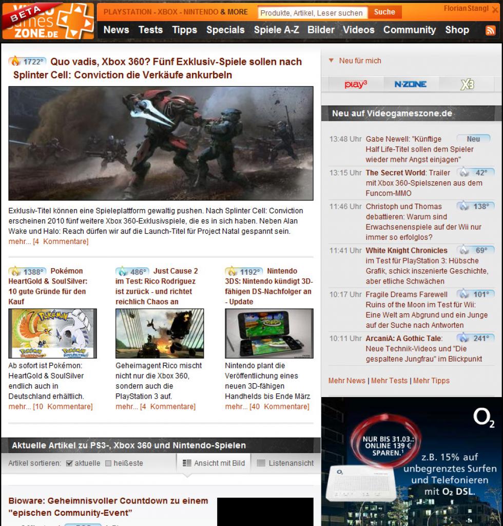Open the Bilder menu

tap(321, 30)
